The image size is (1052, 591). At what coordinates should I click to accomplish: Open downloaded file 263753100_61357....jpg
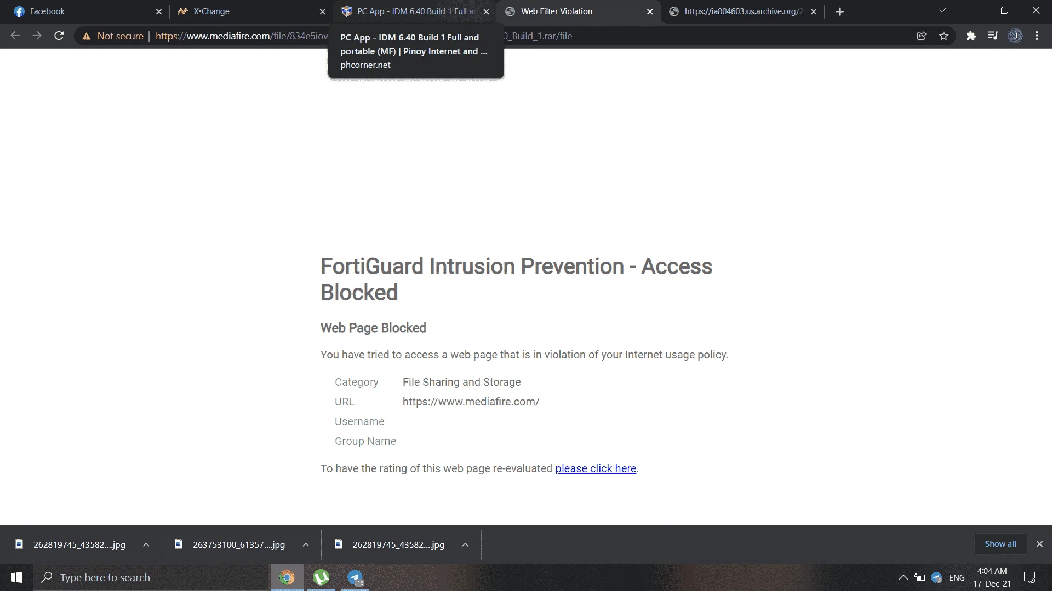tap(231, 544)
